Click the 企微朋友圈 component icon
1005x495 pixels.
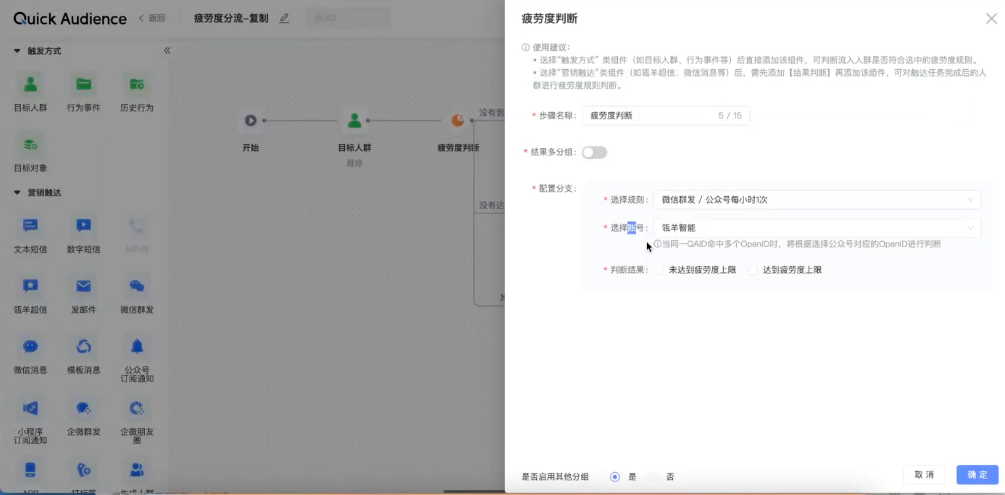pyautogui.click(x=136, y=408)
